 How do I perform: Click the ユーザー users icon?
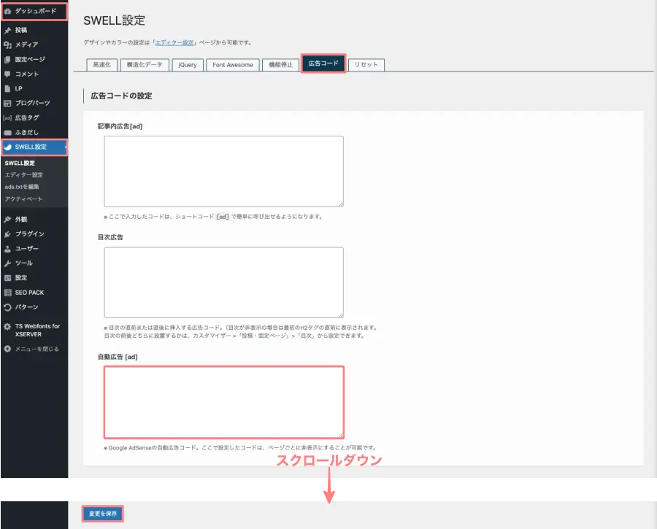[x=9, y=248]
